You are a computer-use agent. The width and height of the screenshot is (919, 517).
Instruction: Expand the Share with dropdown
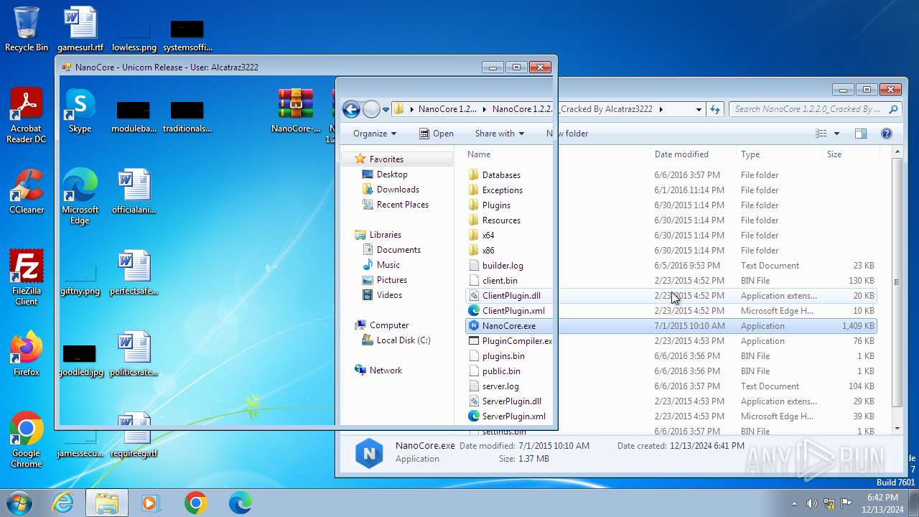pyautogui.click(x=500, y=134)
